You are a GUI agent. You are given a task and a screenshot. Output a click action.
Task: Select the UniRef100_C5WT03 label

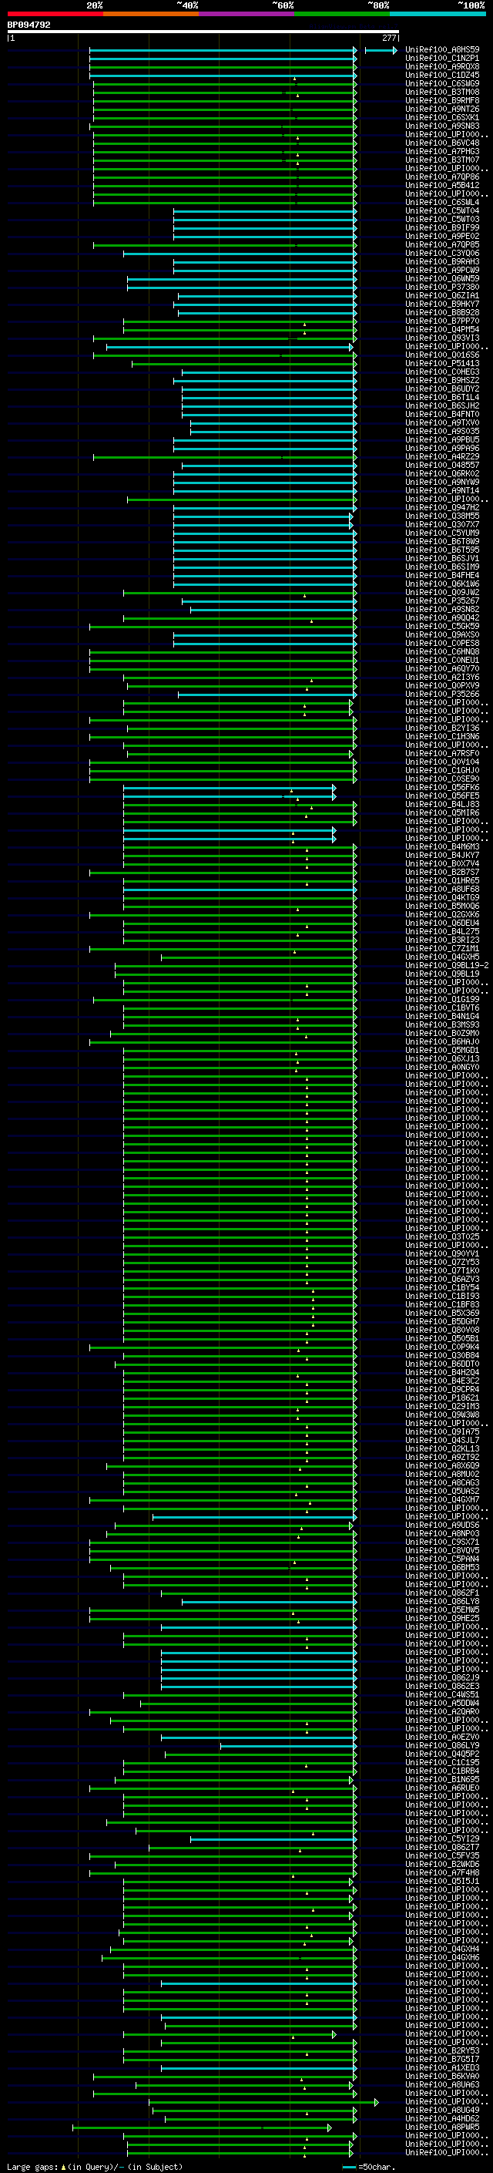click(x=442, y=220)
